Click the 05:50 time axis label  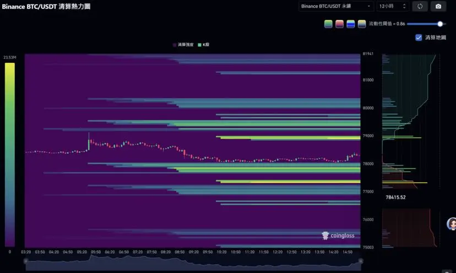pos(96,252)
